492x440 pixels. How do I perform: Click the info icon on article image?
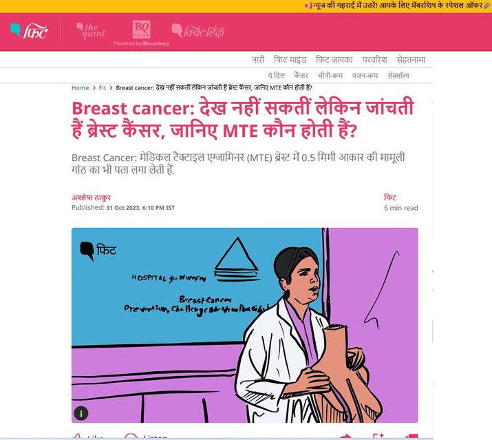tap(81, 413)
